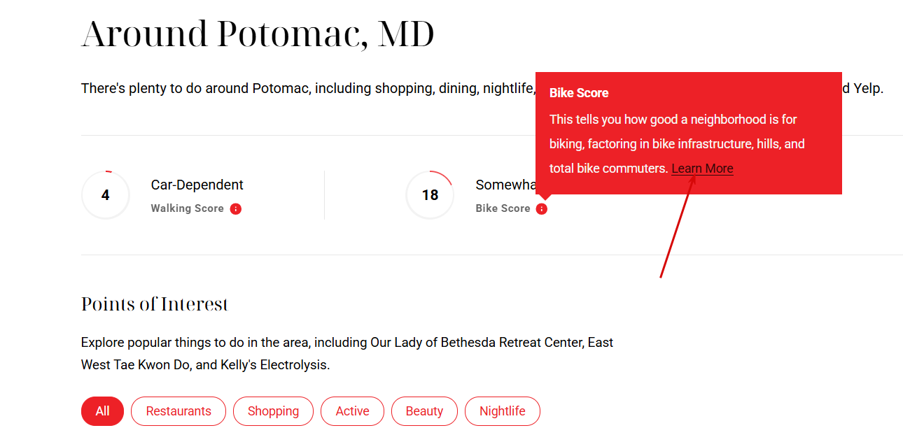The width and height of the screenshot is (903, 435).
Task: Click the partially hidden Somewhat label
Action: pyautogui.click(x=505, y=185)
